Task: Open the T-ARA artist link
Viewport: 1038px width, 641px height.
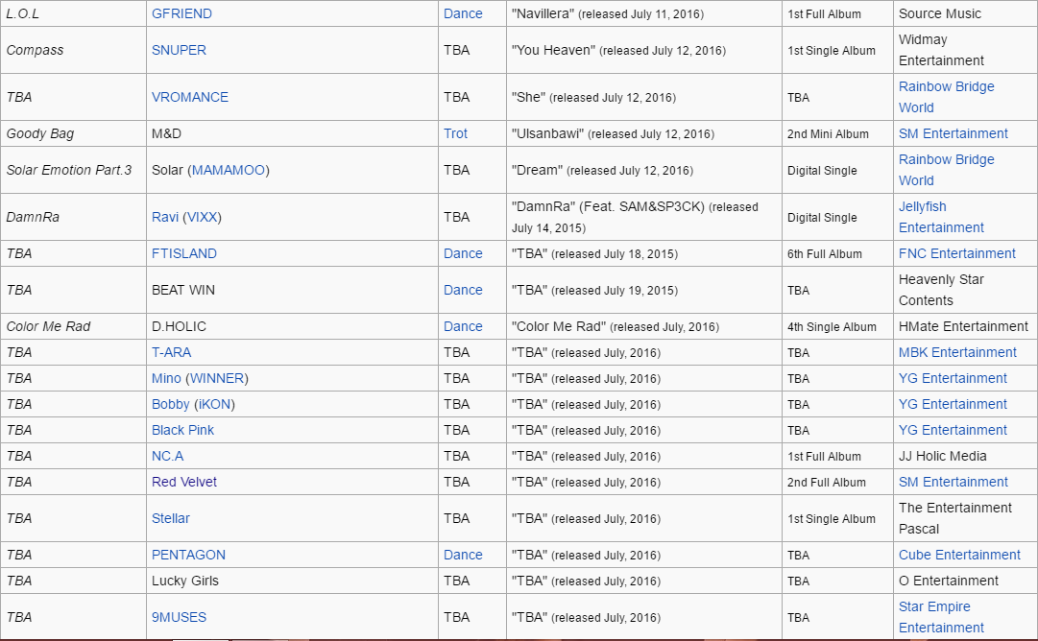Action: [171, 352]
